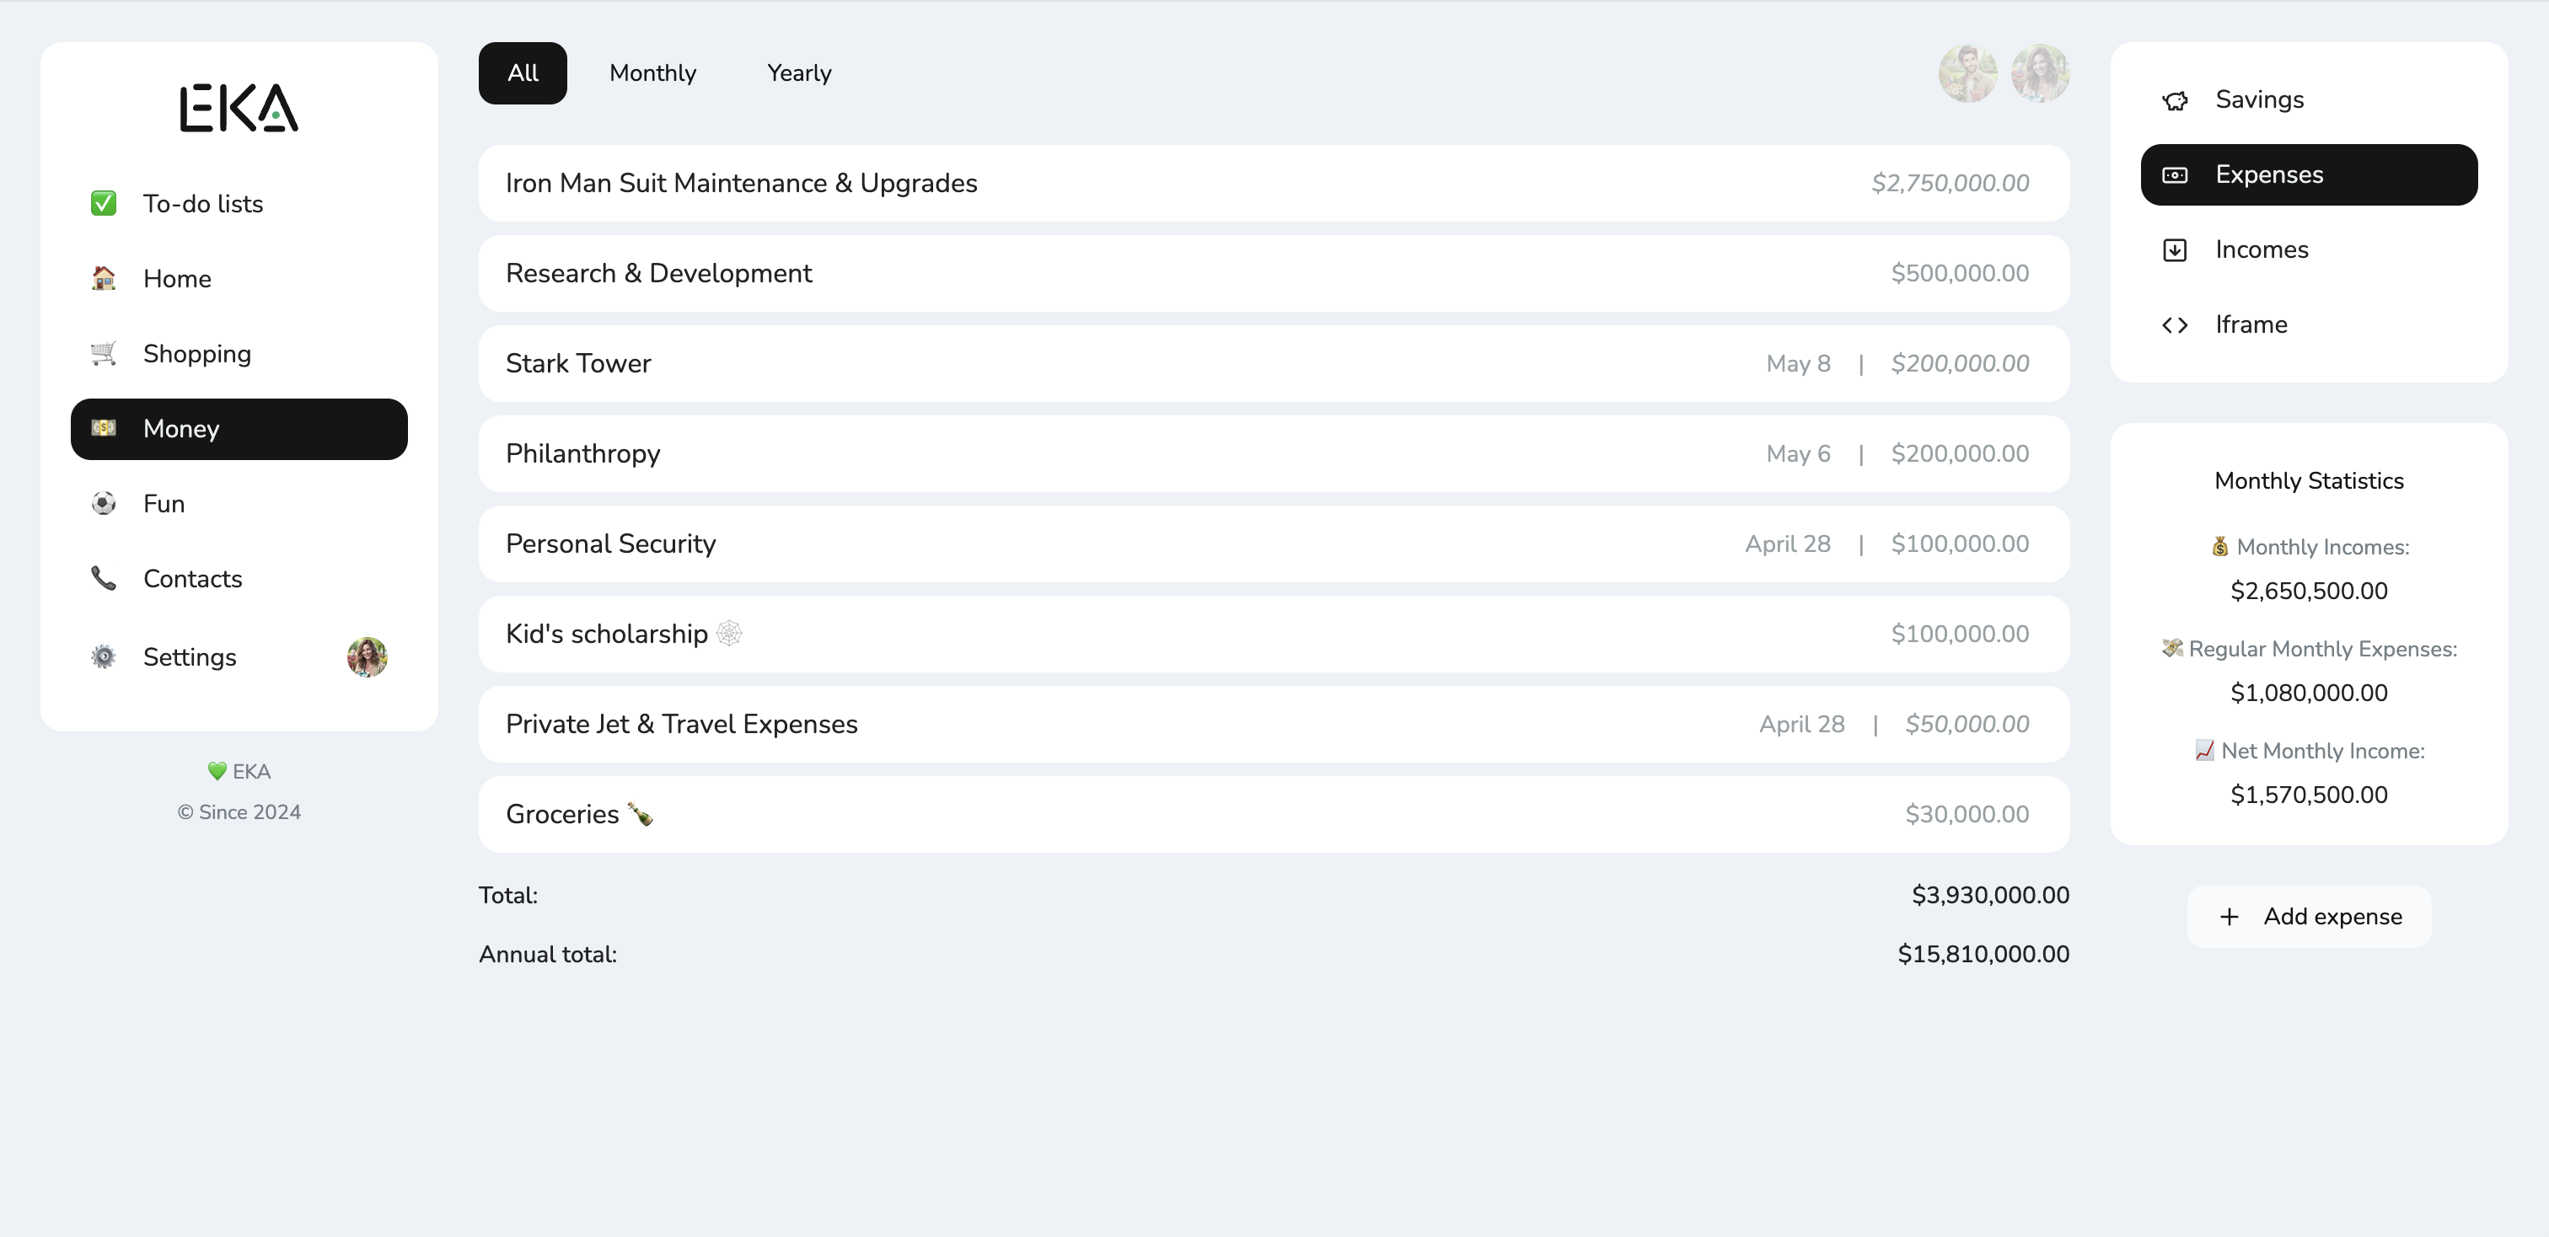Go to the Contacts page
2549x1237 pixels.
point(239,578)
